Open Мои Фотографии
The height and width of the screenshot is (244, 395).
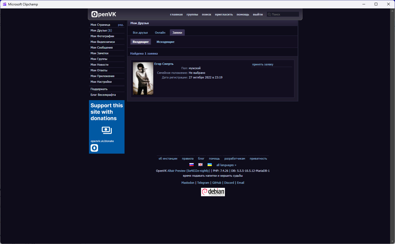coord(107,36)
